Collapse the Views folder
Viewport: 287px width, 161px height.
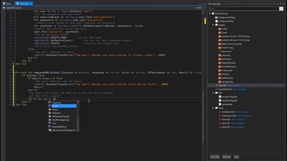pyautogui.click(x=213, y=108)
